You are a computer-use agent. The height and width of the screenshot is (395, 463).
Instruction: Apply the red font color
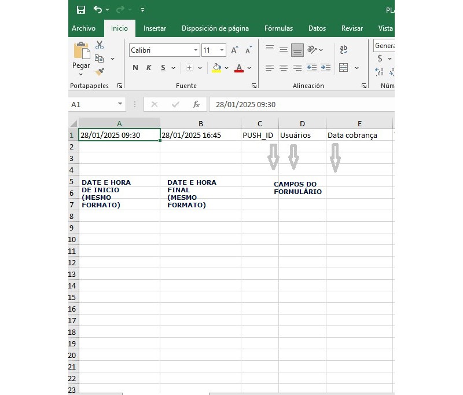239,68
